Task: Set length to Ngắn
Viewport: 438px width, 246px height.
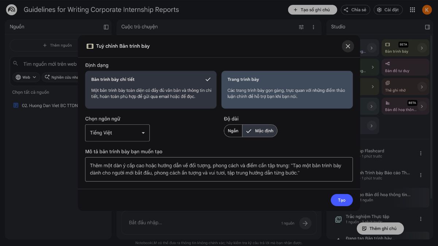Action: tap(233, 131)
